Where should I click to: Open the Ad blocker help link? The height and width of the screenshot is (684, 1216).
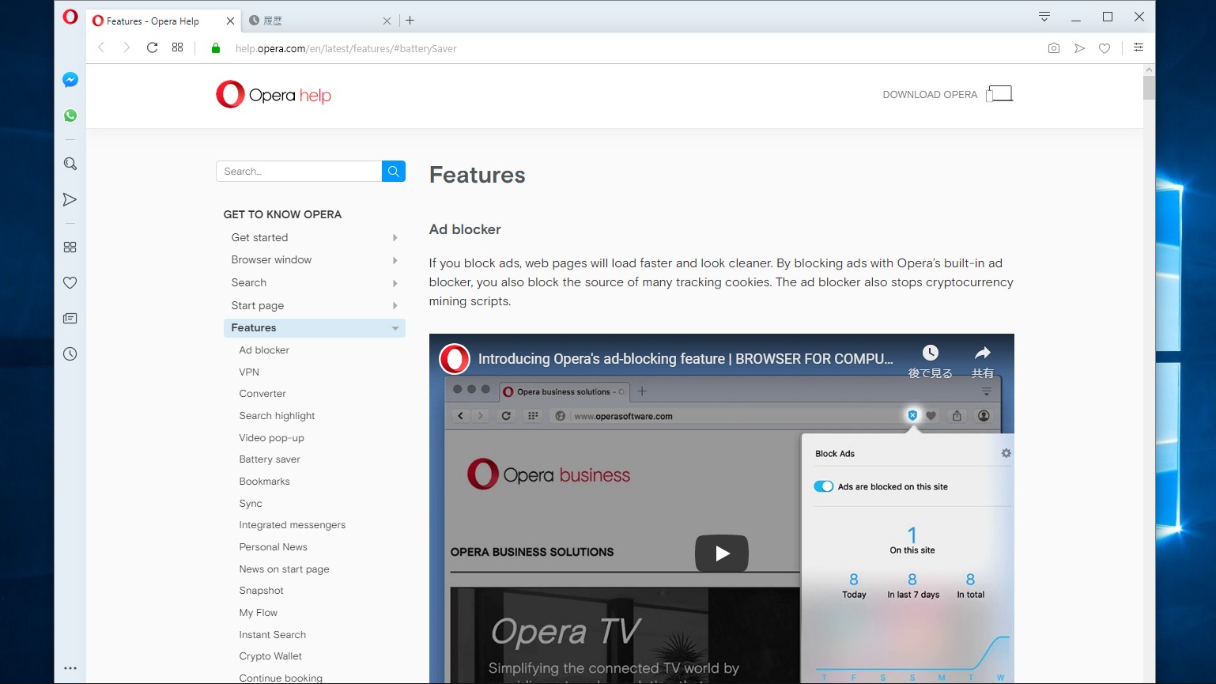pos(264,350)
